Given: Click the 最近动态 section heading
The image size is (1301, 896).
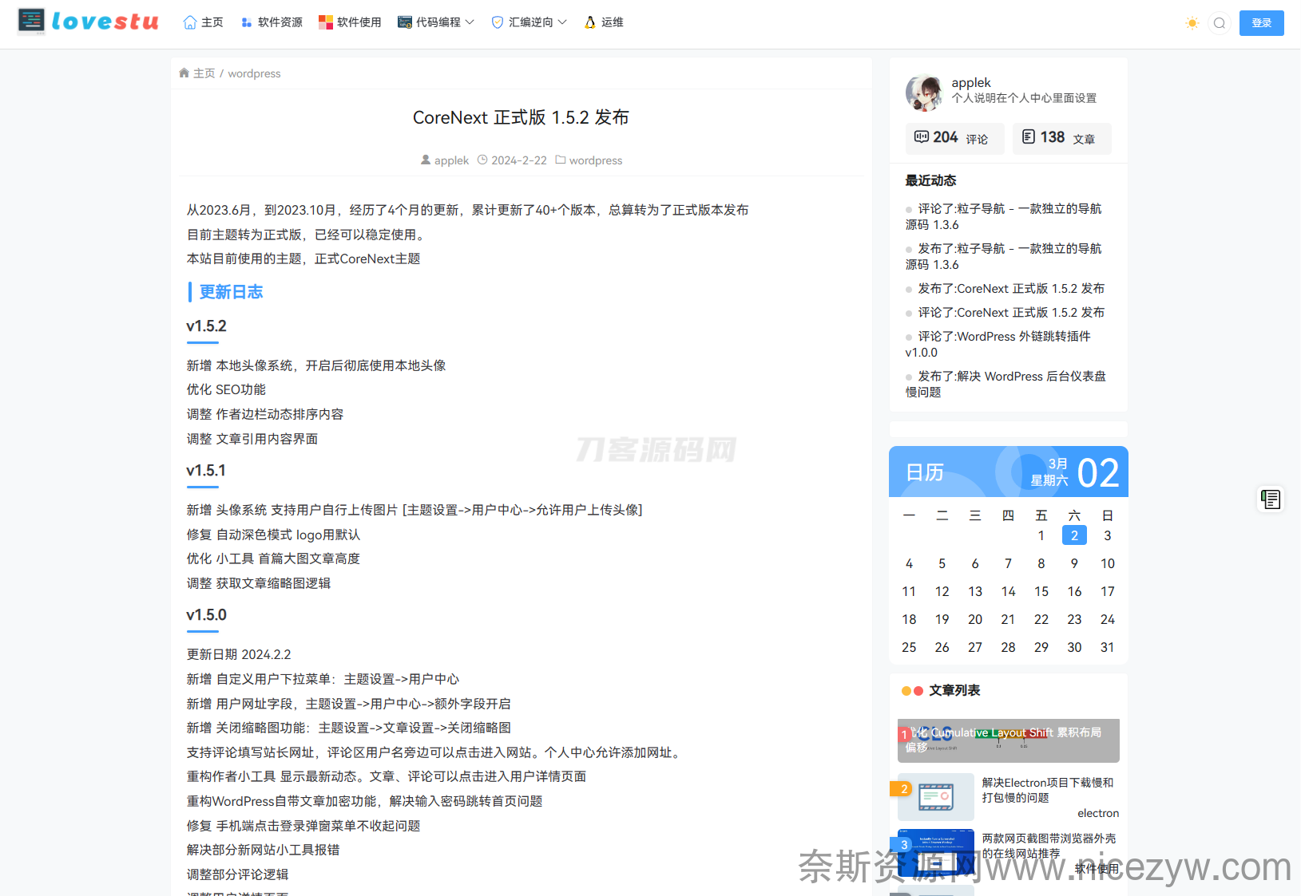Looking at the screenshot, I should 930,180.
